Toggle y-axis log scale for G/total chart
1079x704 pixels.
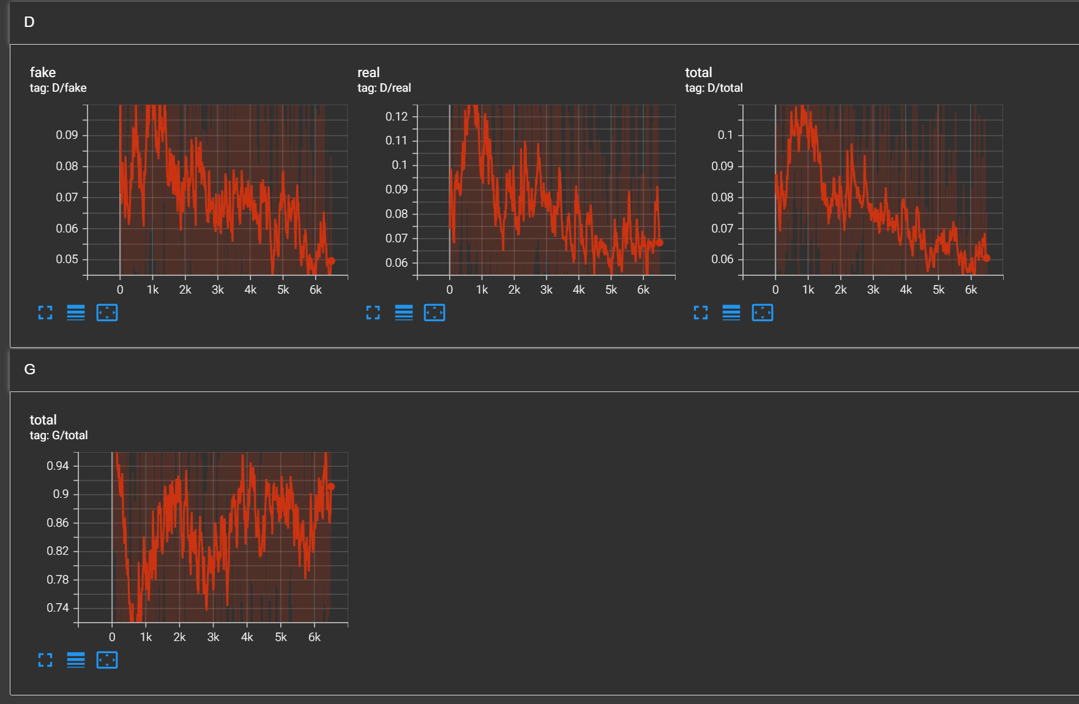point(76,660)
